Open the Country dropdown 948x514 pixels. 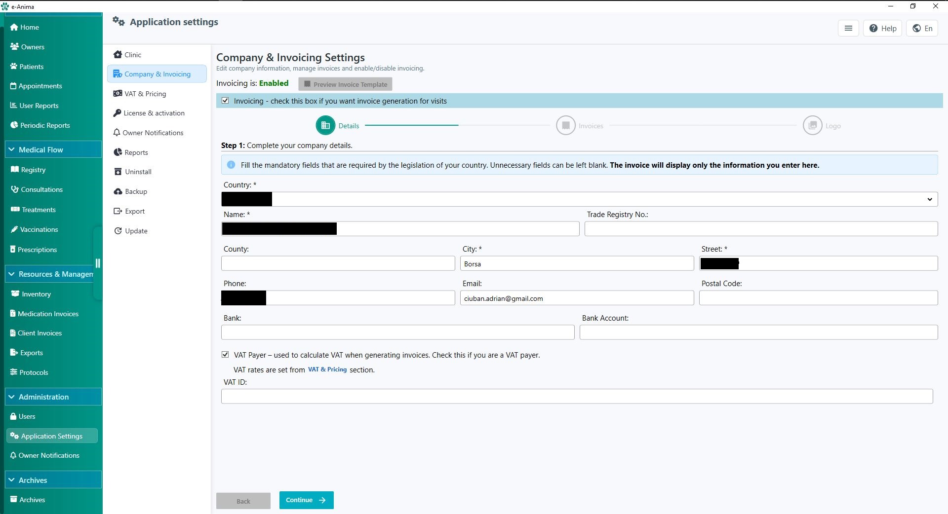(930, 199)
